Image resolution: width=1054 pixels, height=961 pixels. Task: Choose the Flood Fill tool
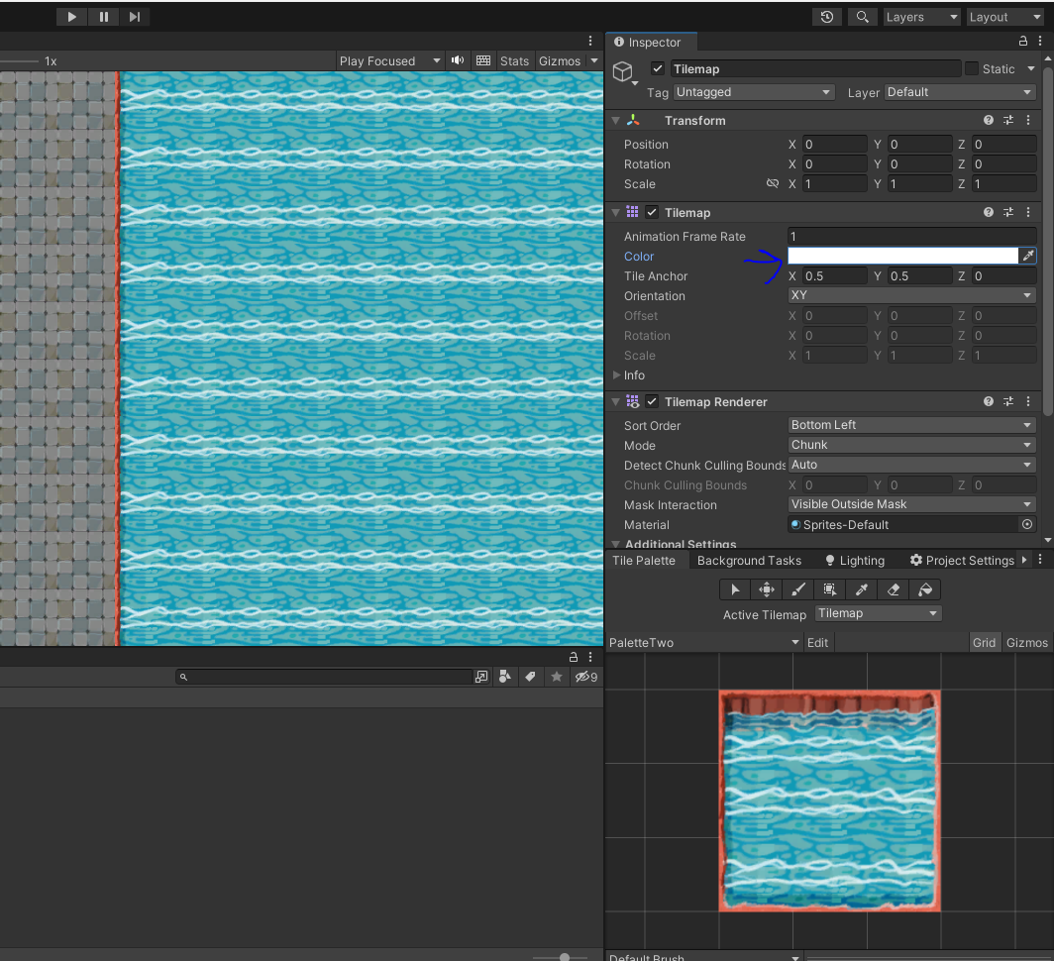(924, 589)
